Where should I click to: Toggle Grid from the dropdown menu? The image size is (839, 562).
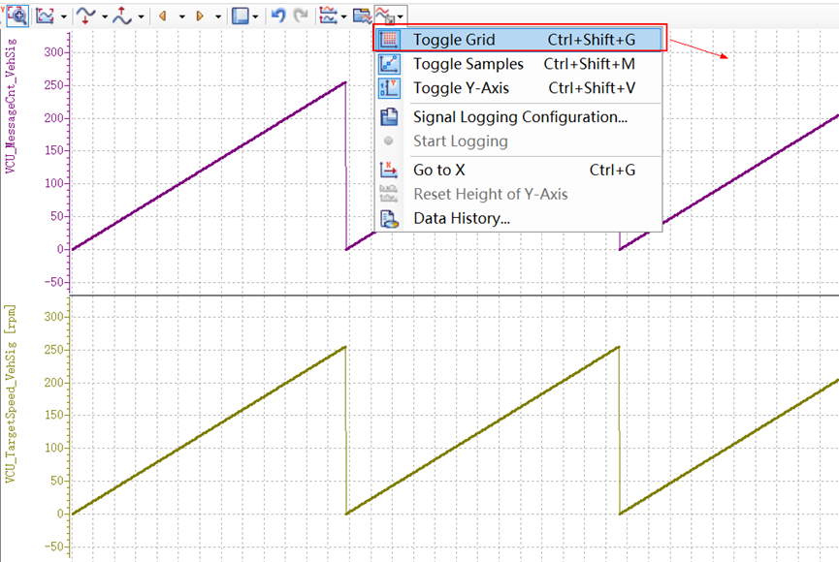point(520,39)
